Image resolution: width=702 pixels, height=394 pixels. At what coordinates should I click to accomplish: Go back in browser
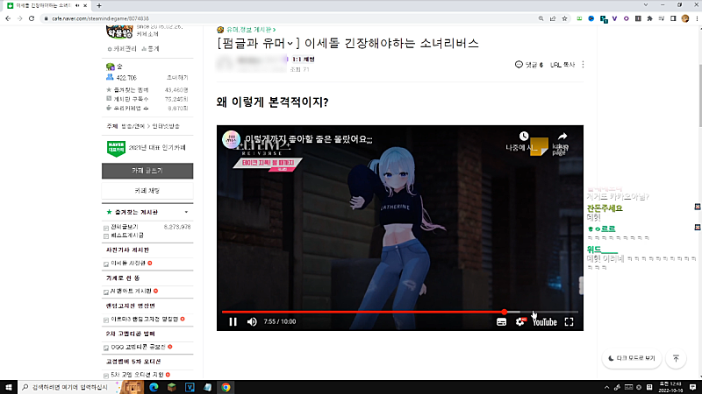click(x=8, y=18)
